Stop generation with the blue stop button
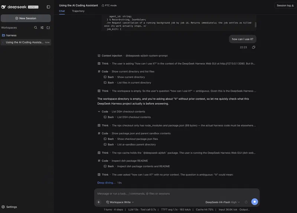Screen dimensions: 297x213 (255, 201)
